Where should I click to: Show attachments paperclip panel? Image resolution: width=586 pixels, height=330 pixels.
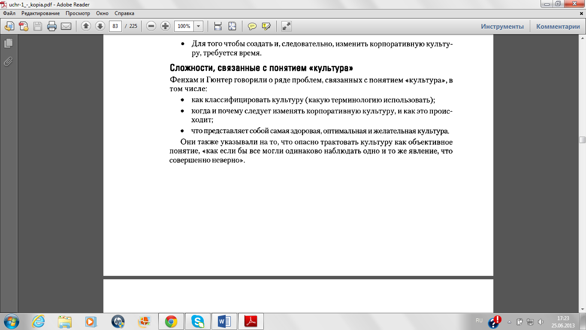point(8,61)
